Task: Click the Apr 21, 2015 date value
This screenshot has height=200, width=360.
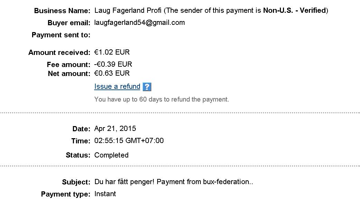Action: (x=115, y=128)
